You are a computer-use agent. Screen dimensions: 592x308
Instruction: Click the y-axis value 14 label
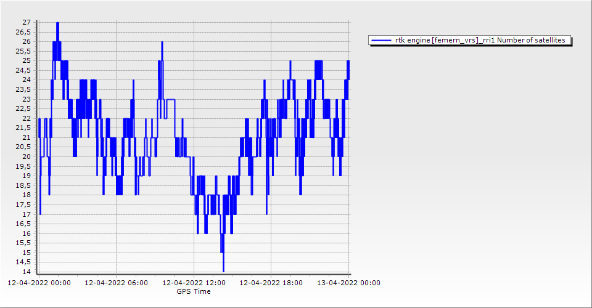click(x=27, y=272)
